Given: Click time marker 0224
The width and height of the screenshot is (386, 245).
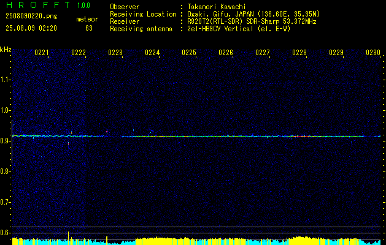Looking at the screenshot, I should click(x=152, y=53).
